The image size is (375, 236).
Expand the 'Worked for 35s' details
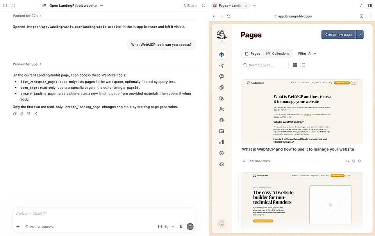(x=27, y=64)
